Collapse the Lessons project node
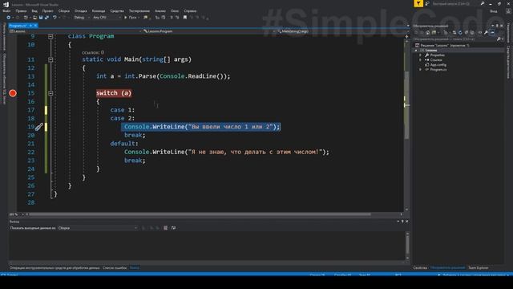The height and width of the screenshot is (289, 513). pos(416,51)
